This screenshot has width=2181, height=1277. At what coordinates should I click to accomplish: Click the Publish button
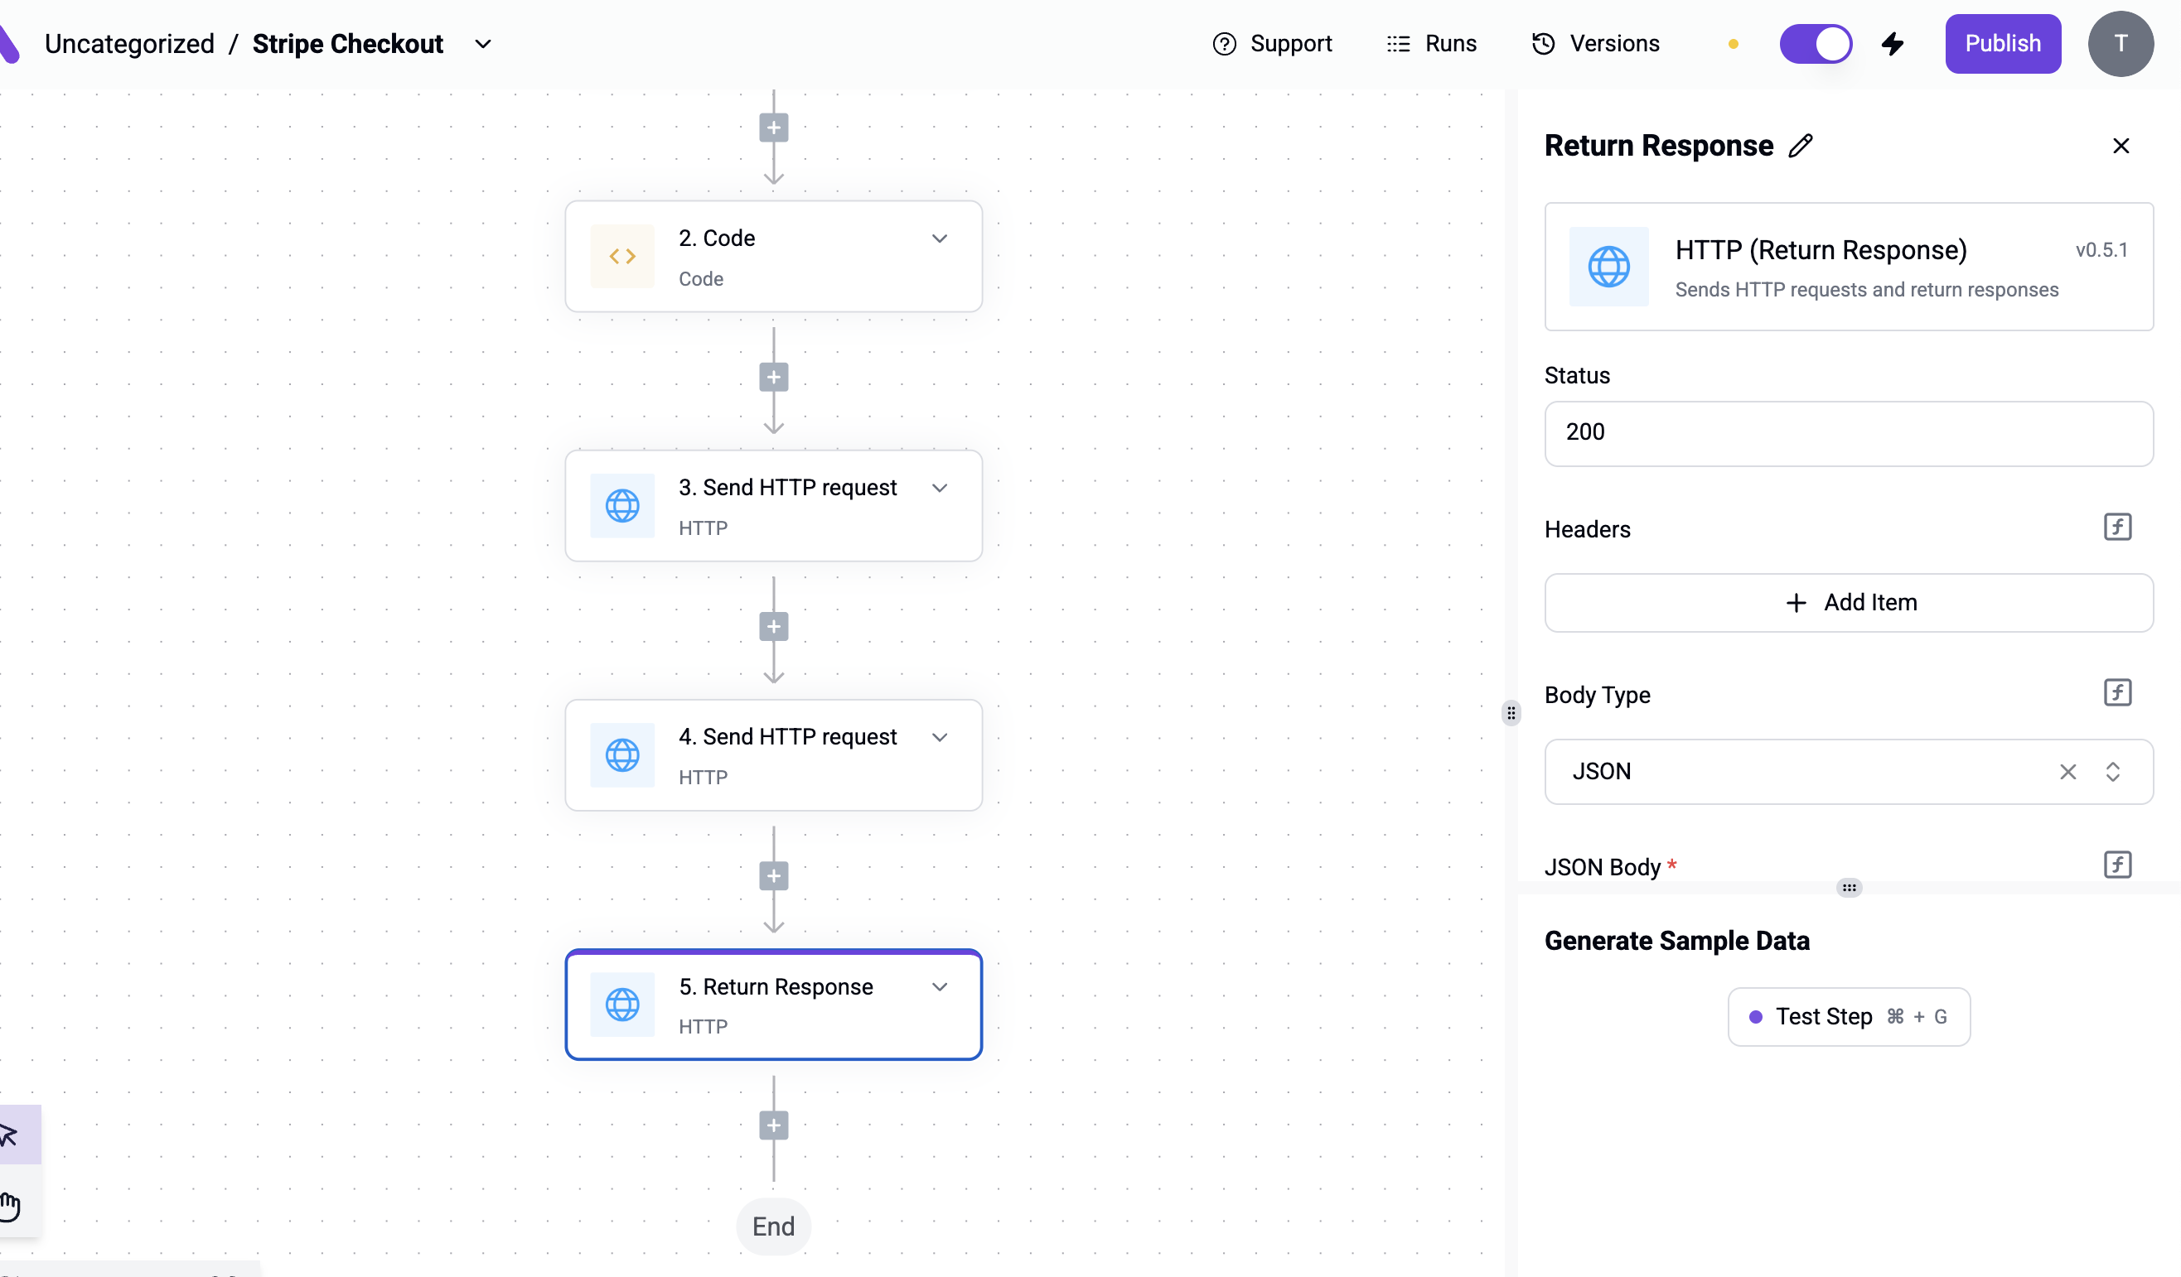(x=2003, y=44)
